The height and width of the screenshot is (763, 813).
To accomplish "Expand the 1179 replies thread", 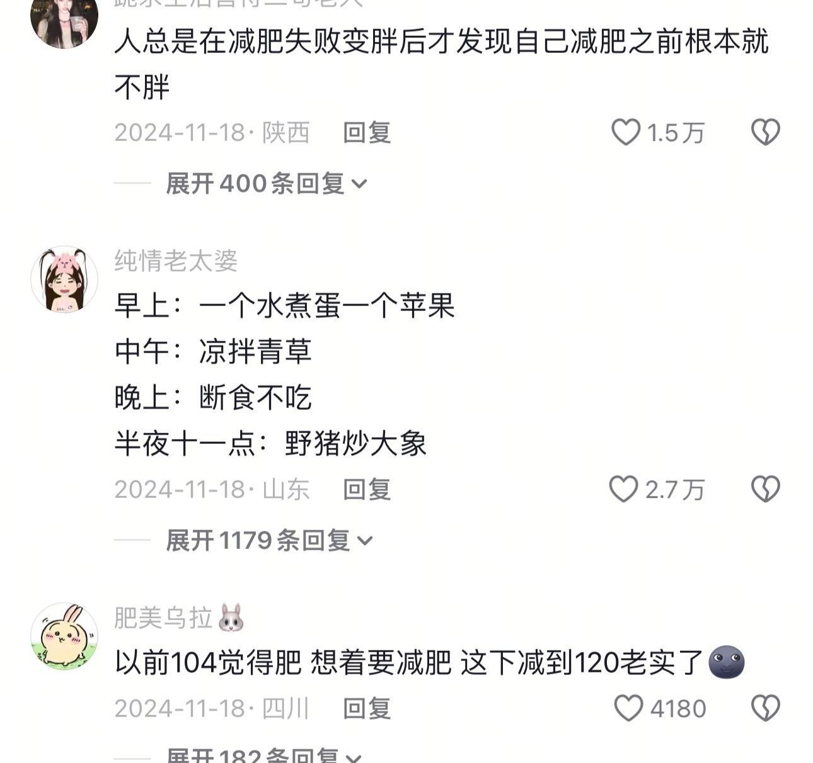I will pos(269,540).
